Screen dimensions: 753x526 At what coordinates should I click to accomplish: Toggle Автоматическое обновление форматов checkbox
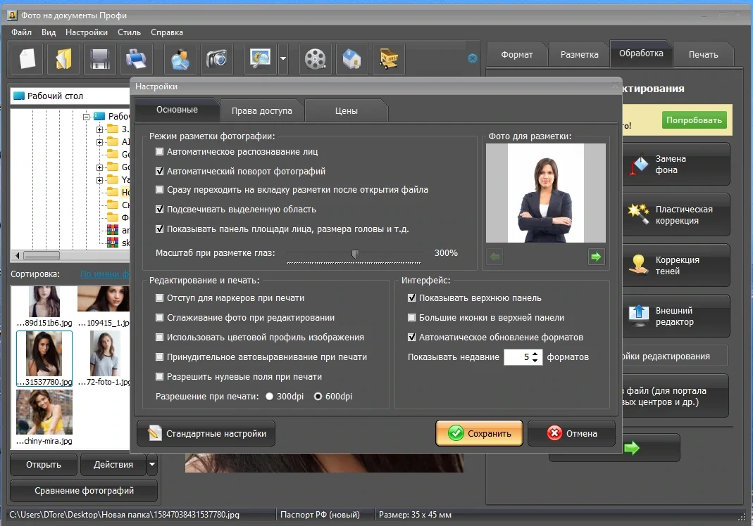point(411,337)
